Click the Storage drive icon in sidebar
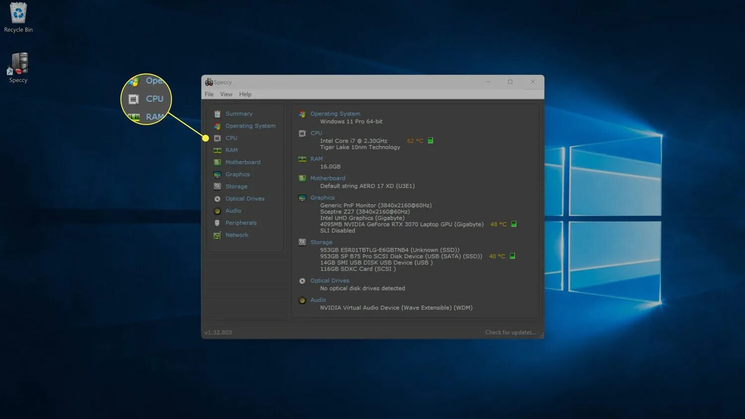The width and height of the screenshot is (745, 419). coord(217,187)
